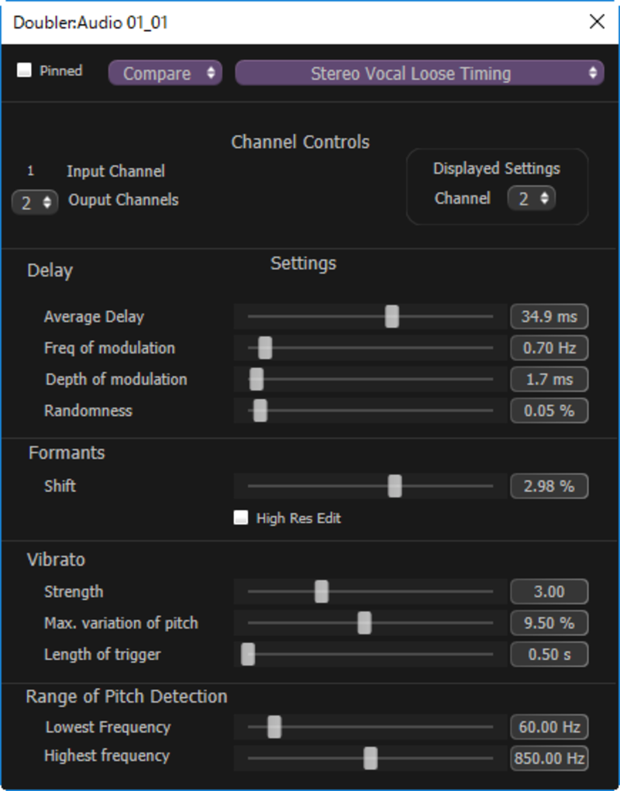Click the 2.98 % Shift value field

(549, 487)
